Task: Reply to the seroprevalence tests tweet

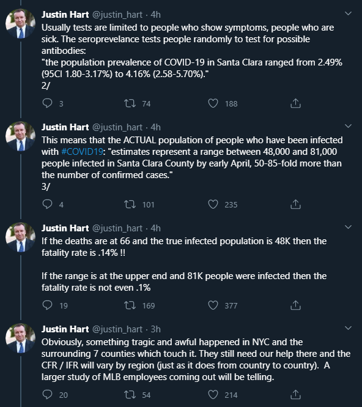Action: (x=47, y=103)
